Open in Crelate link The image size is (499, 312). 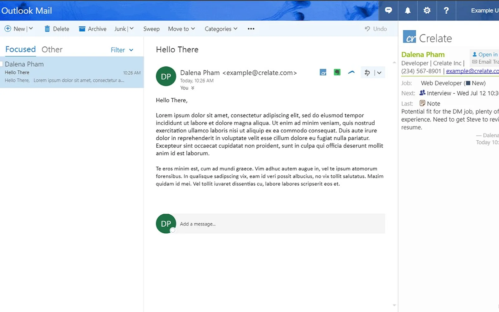(485, 54)
